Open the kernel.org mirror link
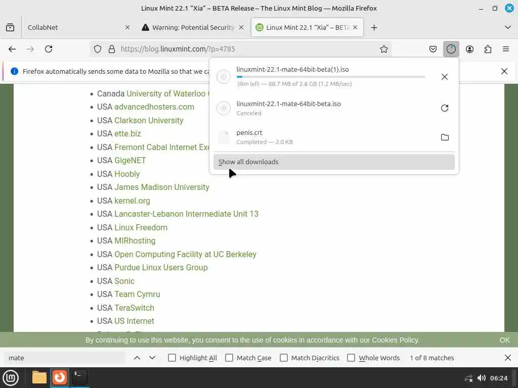Screen dimensions: 518x388 tap(132, 201)
